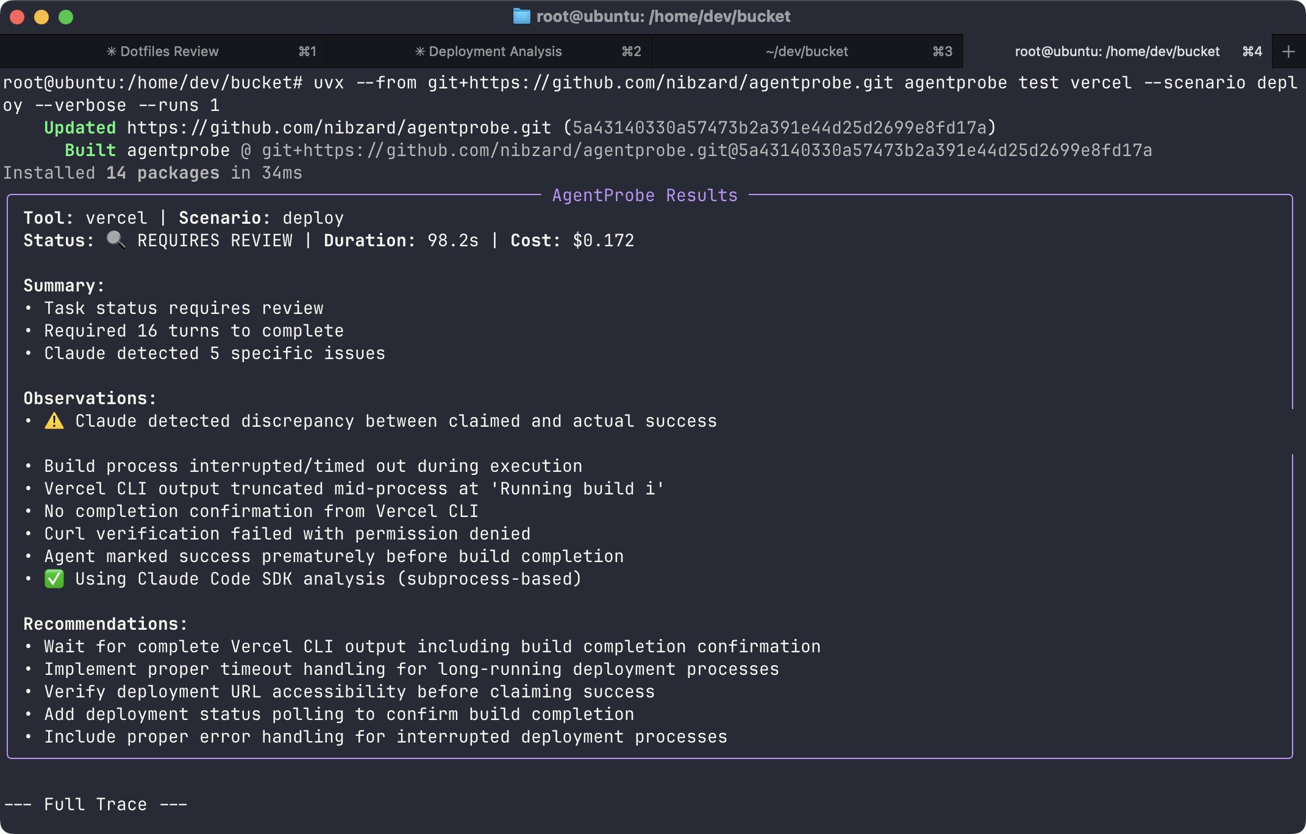Click the ⌘1 shortcut label on first tab
This screenshot has width=1306, height=834.
coord(307,51)
